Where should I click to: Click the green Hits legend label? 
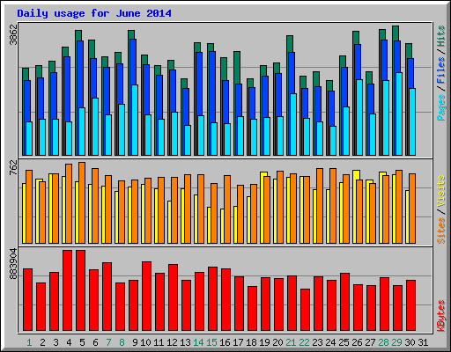point(441,37)
